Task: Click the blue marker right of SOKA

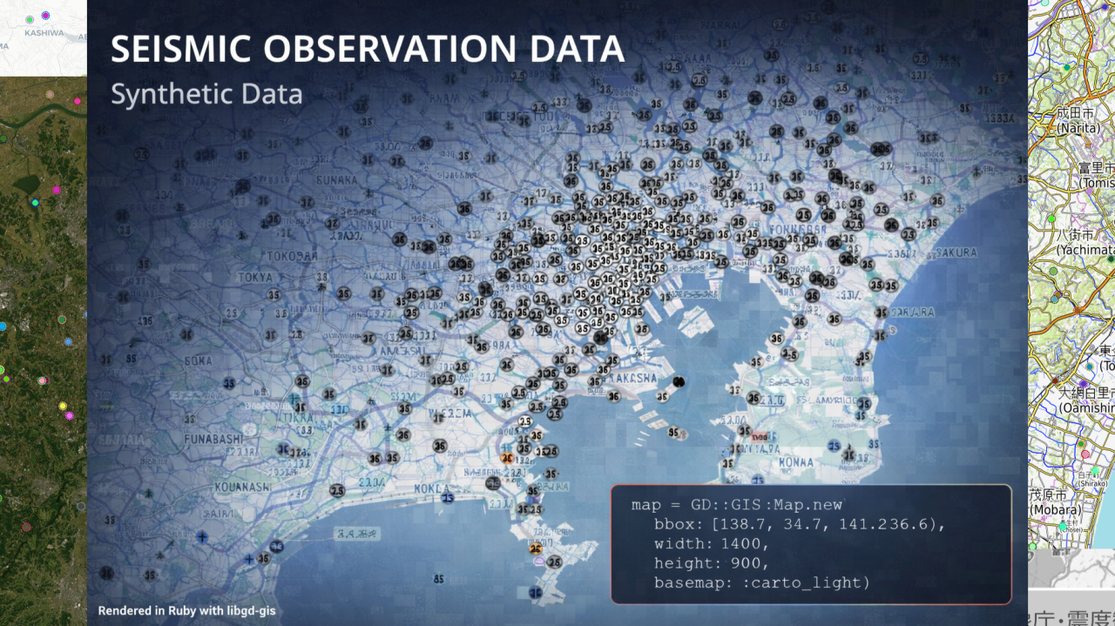Action: [x=228, y=382]
